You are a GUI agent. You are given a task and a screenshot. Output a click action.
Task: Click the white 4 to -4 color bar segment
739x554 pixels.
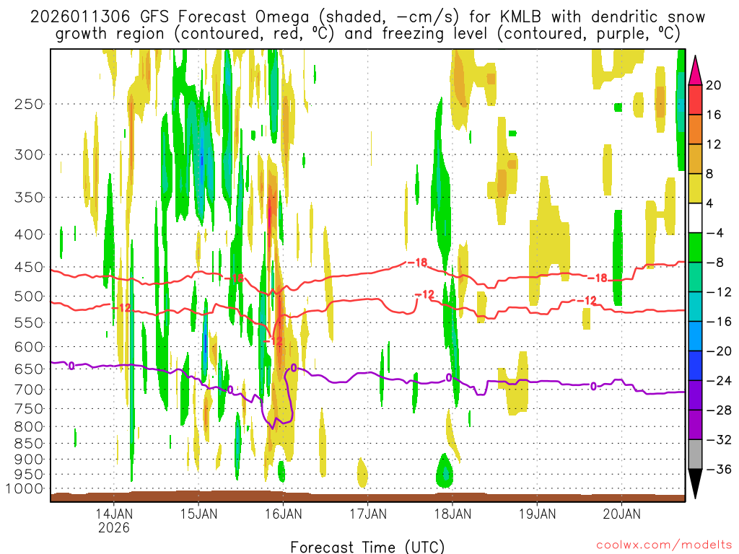695,218
